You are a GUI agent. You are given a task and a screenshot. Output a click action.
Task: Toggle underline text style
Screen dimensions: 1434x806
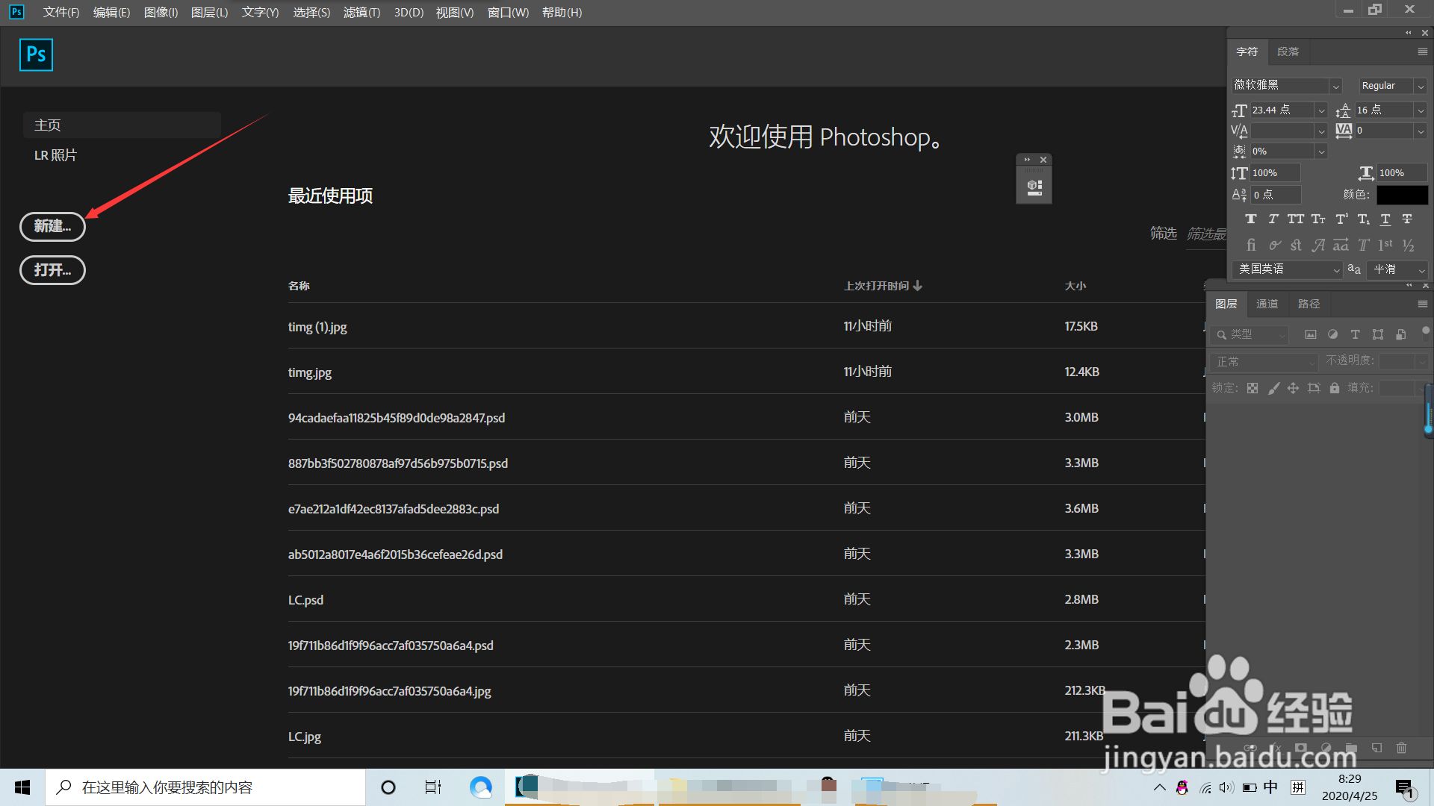1385,219
